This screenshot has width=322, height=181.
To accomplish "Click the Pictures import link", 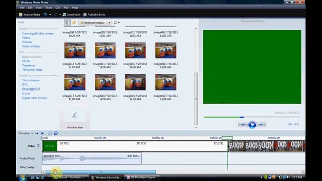I will pyautogui.click(x=27, y=42).
